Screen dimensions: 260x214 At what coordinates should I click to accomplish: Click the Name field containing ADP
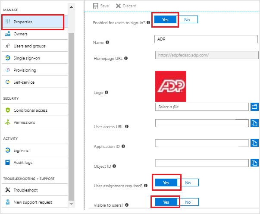(206, 39)
